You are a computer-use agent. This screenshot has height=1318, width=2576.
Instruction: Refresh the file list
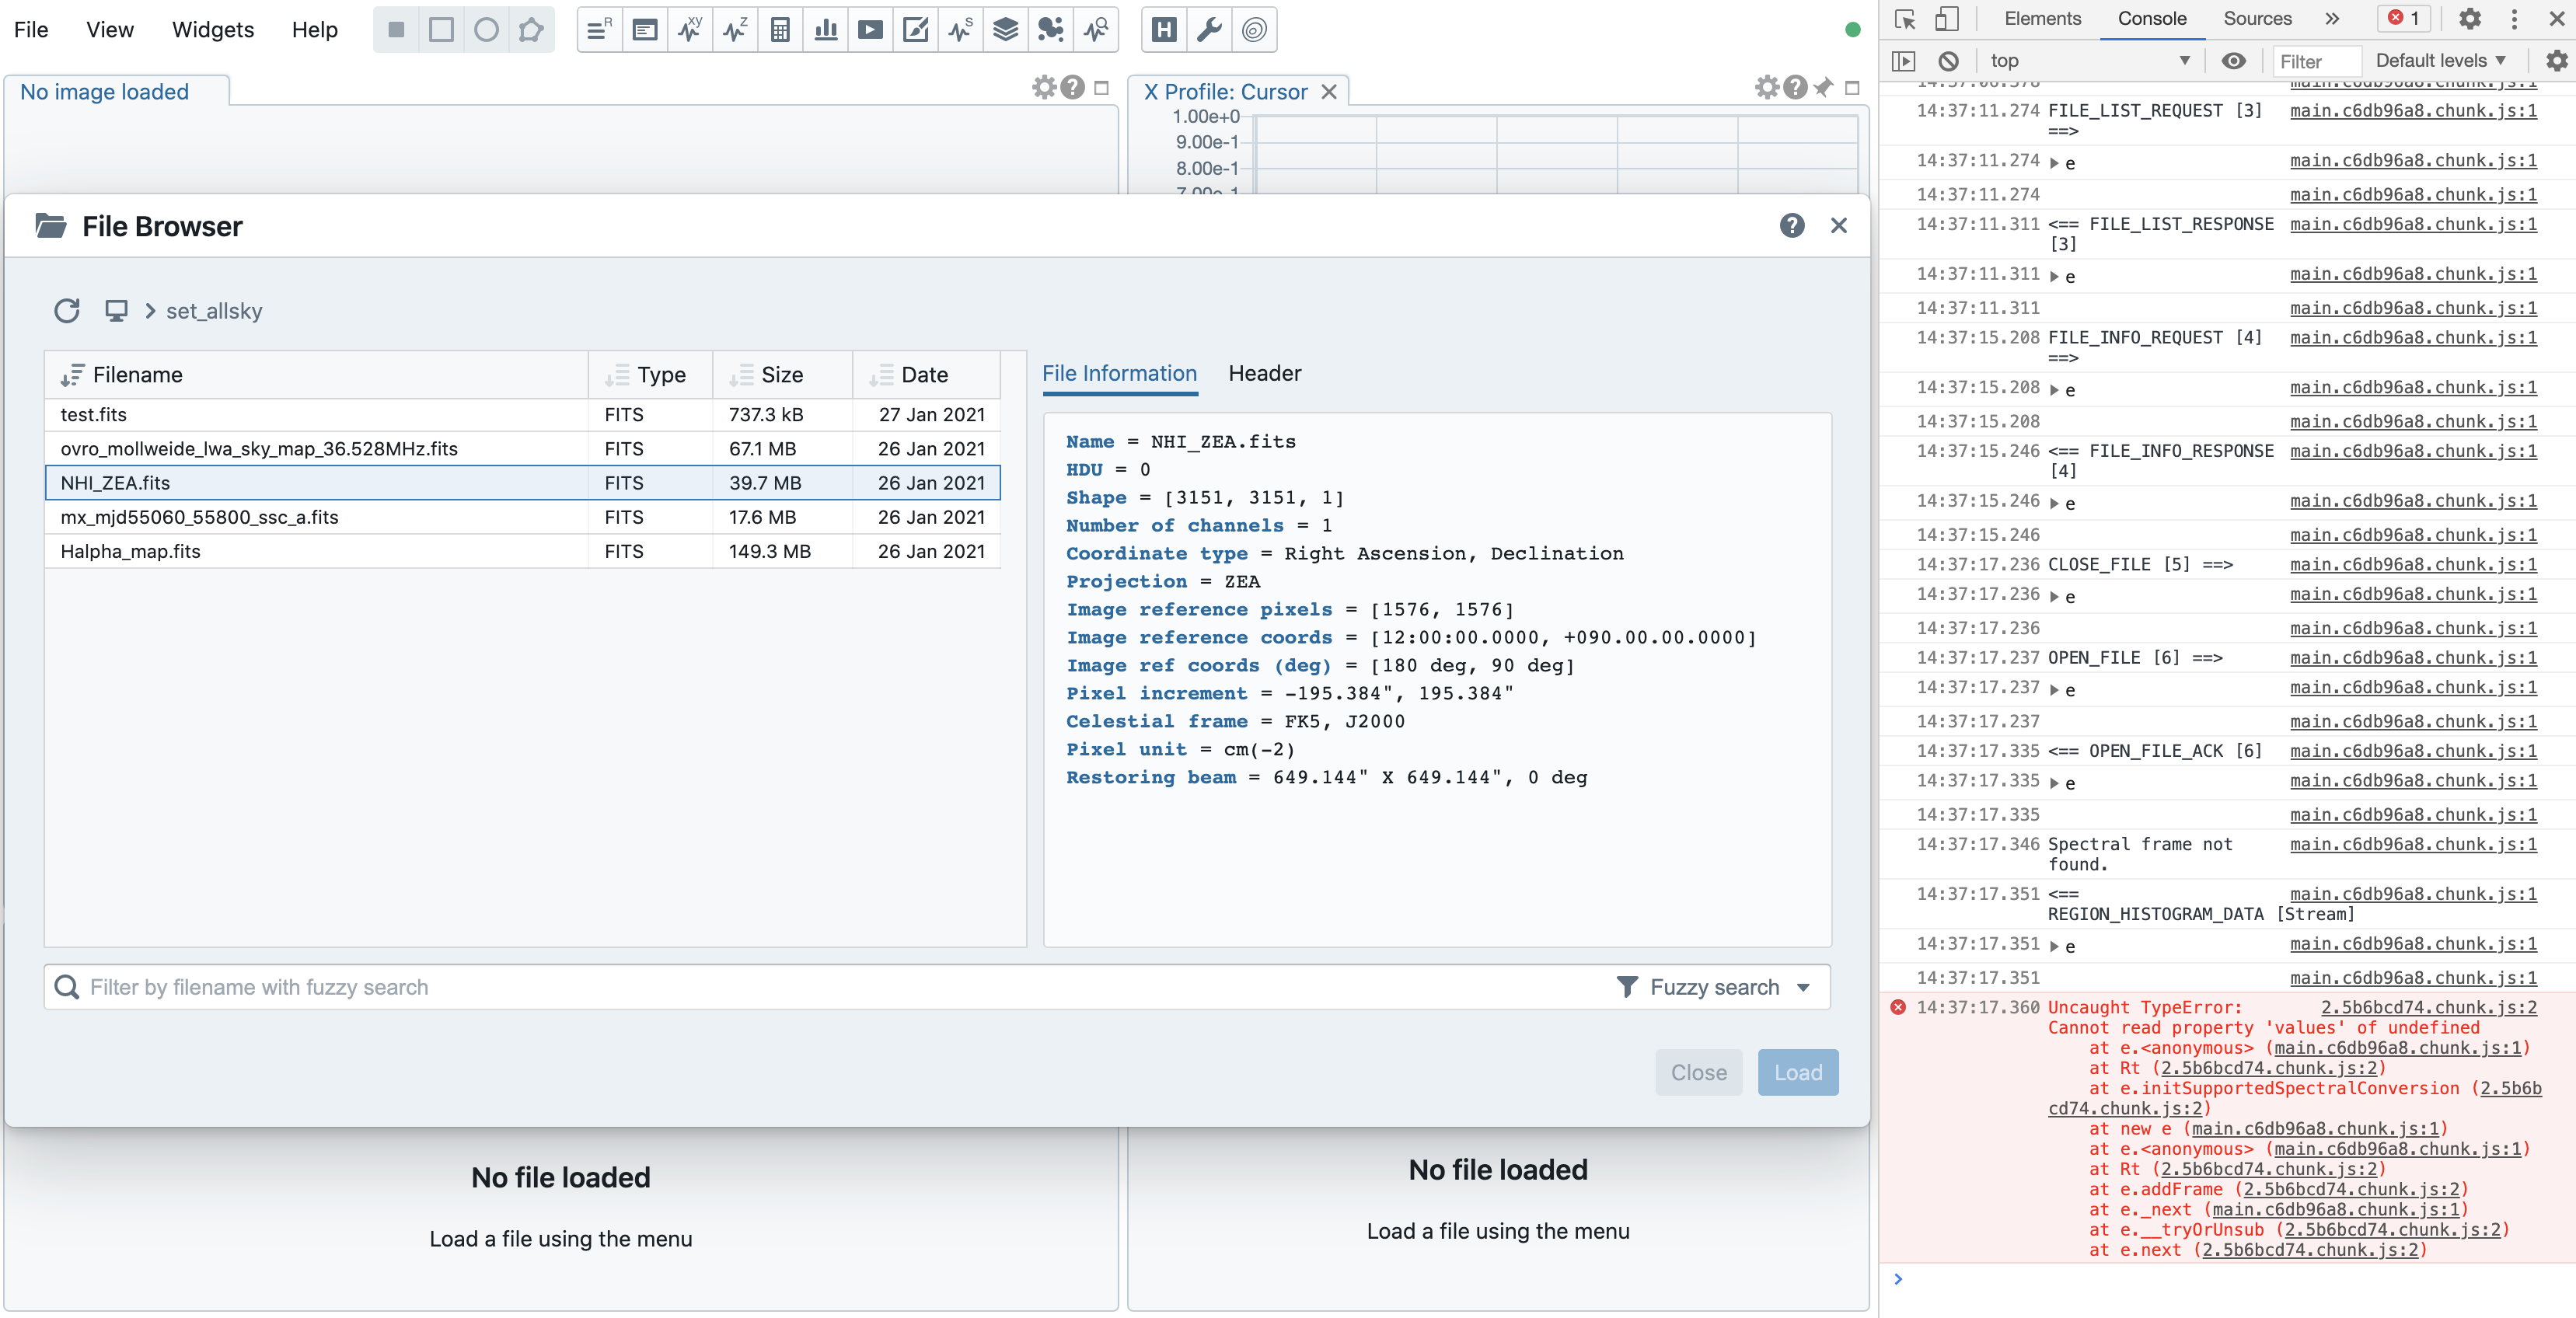pos(67,311)
